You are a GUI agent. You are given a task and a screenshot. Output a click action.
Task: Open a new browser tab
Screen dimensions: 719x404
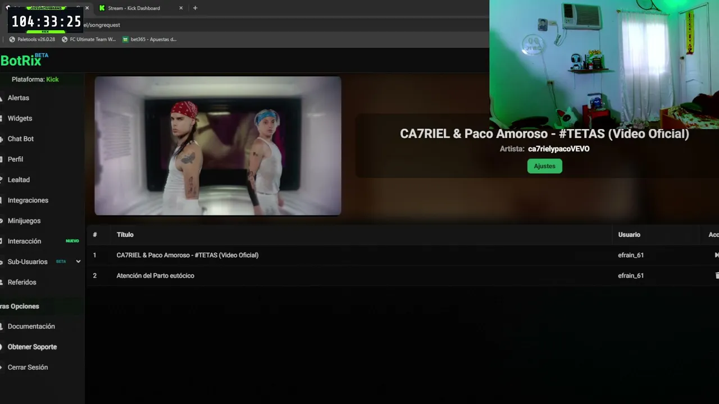point(195,8)
